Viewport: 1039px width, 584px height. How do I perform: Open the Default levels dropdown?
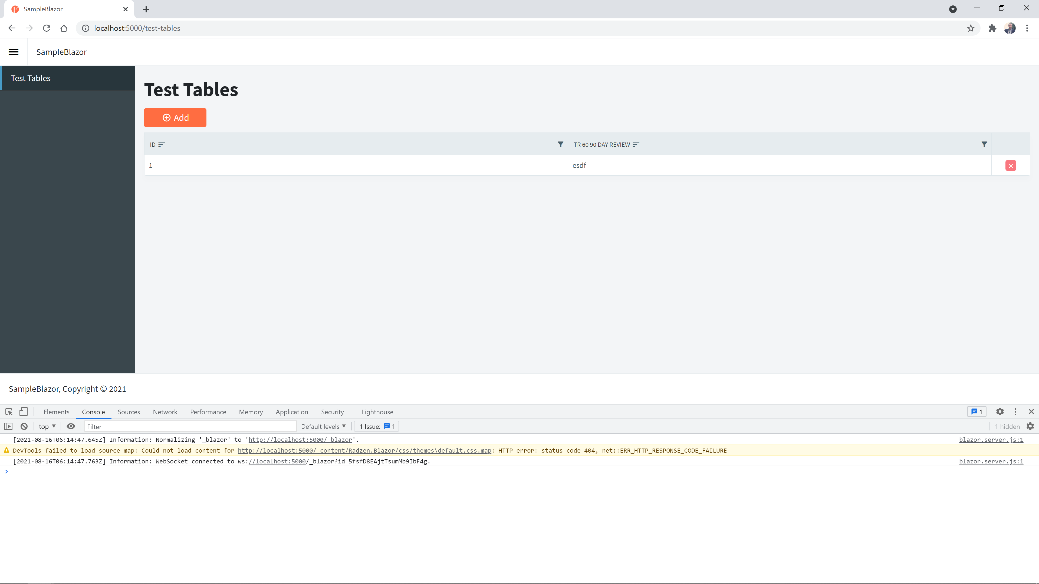tap(323, 426)
